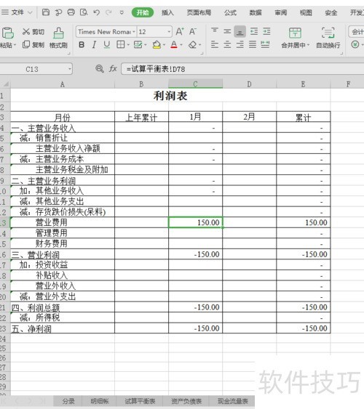Copy selection with 复制 button
Image resolution: width=364 pixels, height=409 pixels.
33,44
